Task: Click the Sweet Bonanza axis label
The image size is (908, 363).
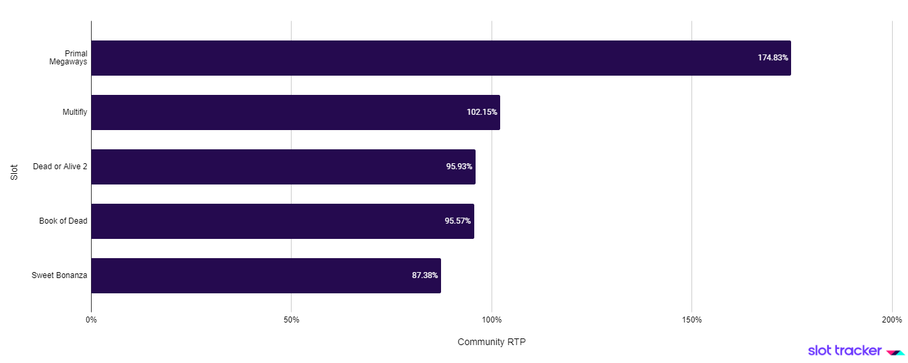Action: click(x=59, y=275)
